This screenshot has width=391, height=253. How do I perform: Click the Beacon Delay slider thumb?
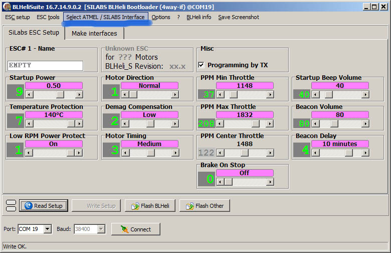click(349, 153)
